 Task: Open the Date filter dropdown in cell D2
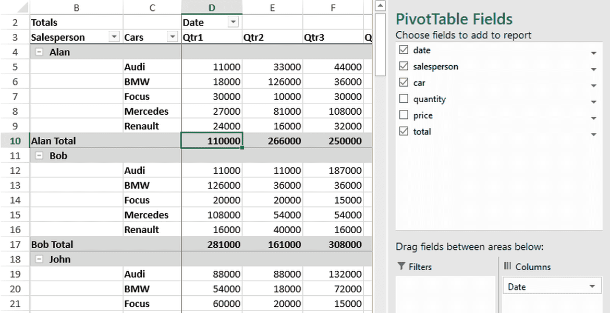coord(233,22)
